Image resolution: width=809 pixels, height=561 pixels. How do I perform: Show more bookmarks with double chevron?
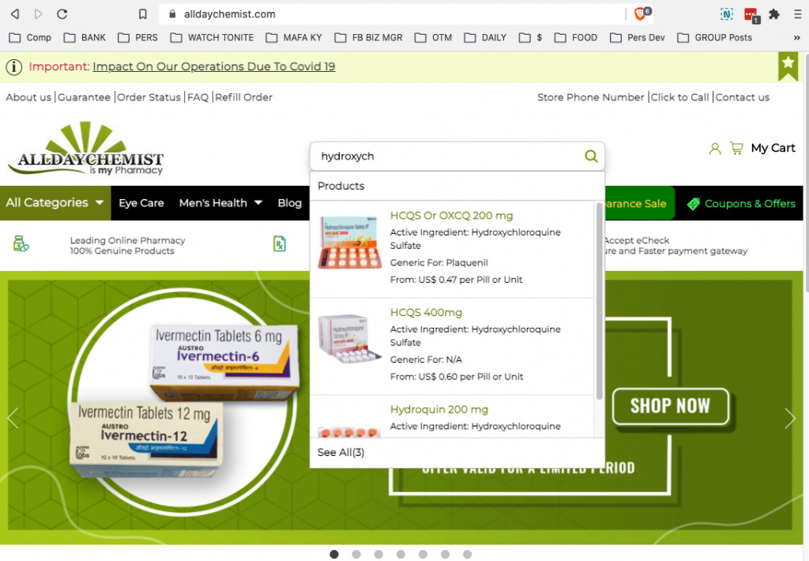coord(796,38)
